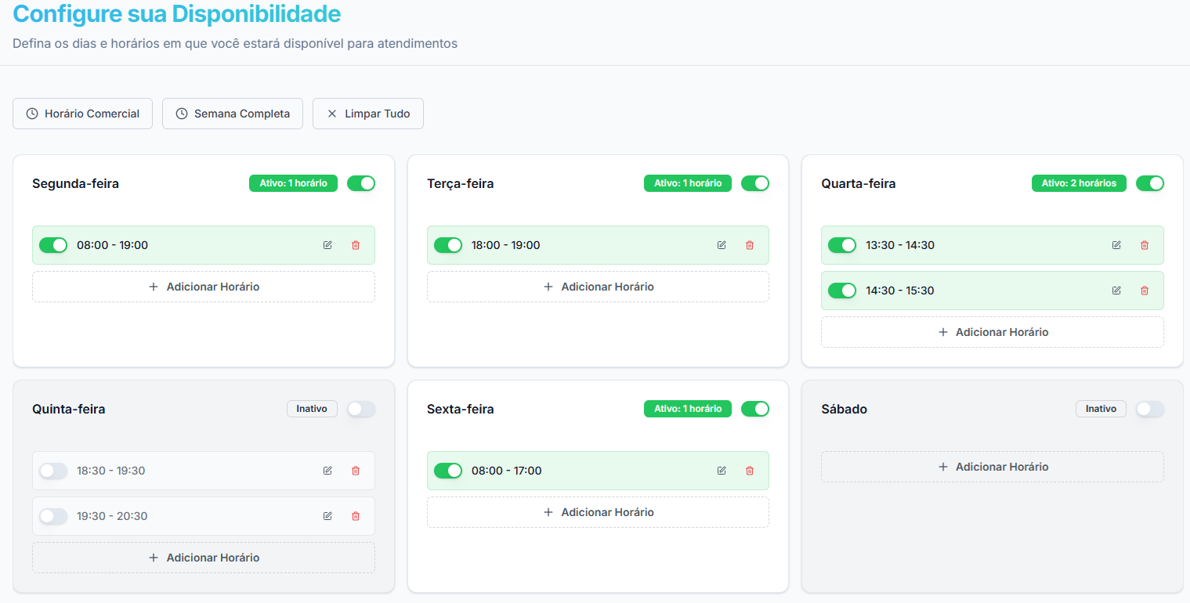Edit the 18:00 - 19:00 Terça-feira slot
The width and height of the screenshot is (1190, 603).
pos(722,245)
